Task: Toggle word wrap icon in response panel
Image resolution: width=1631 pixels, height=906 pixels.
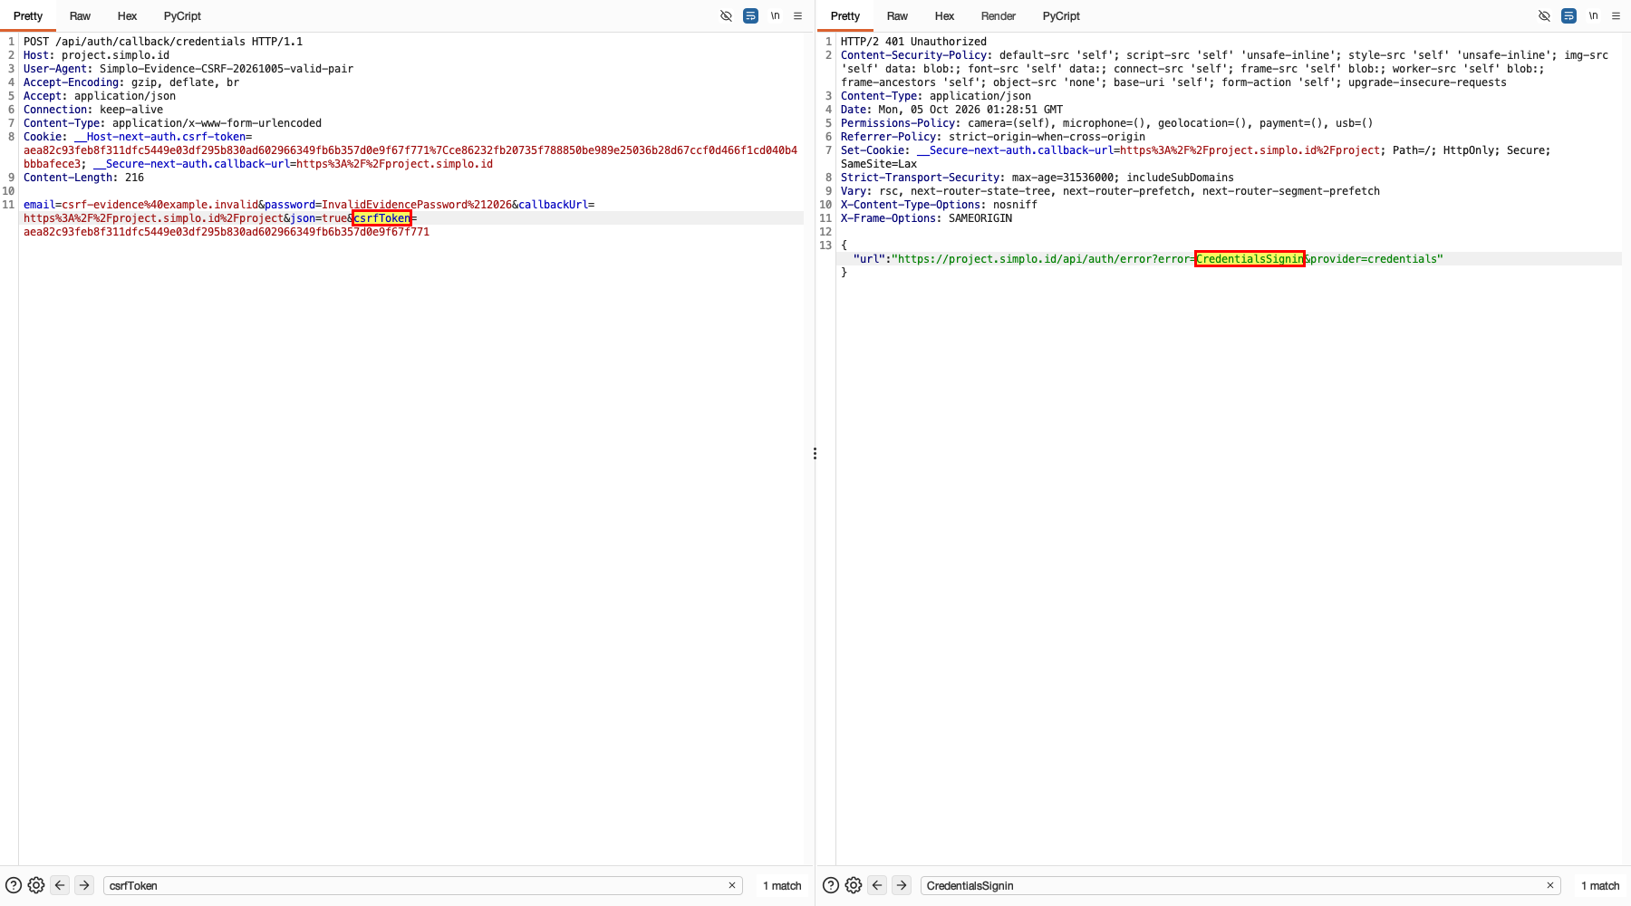Action: click(x=1568, y=16)
